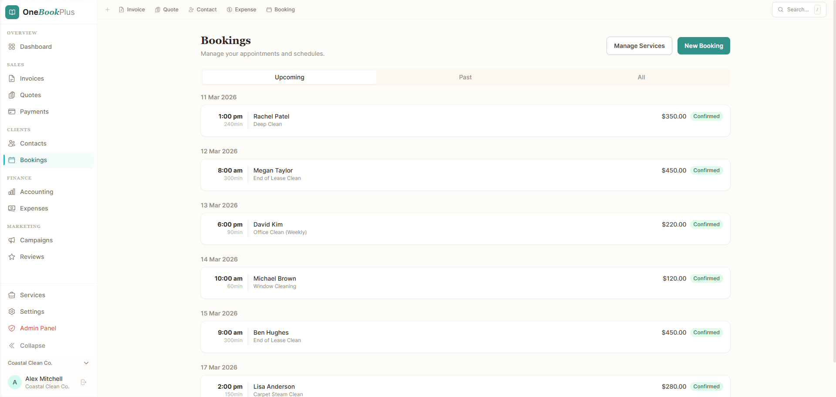Create new Expense from top toolbar
Image resolution: width=836 pixels, height=397 pixels.
coord(241,10)
